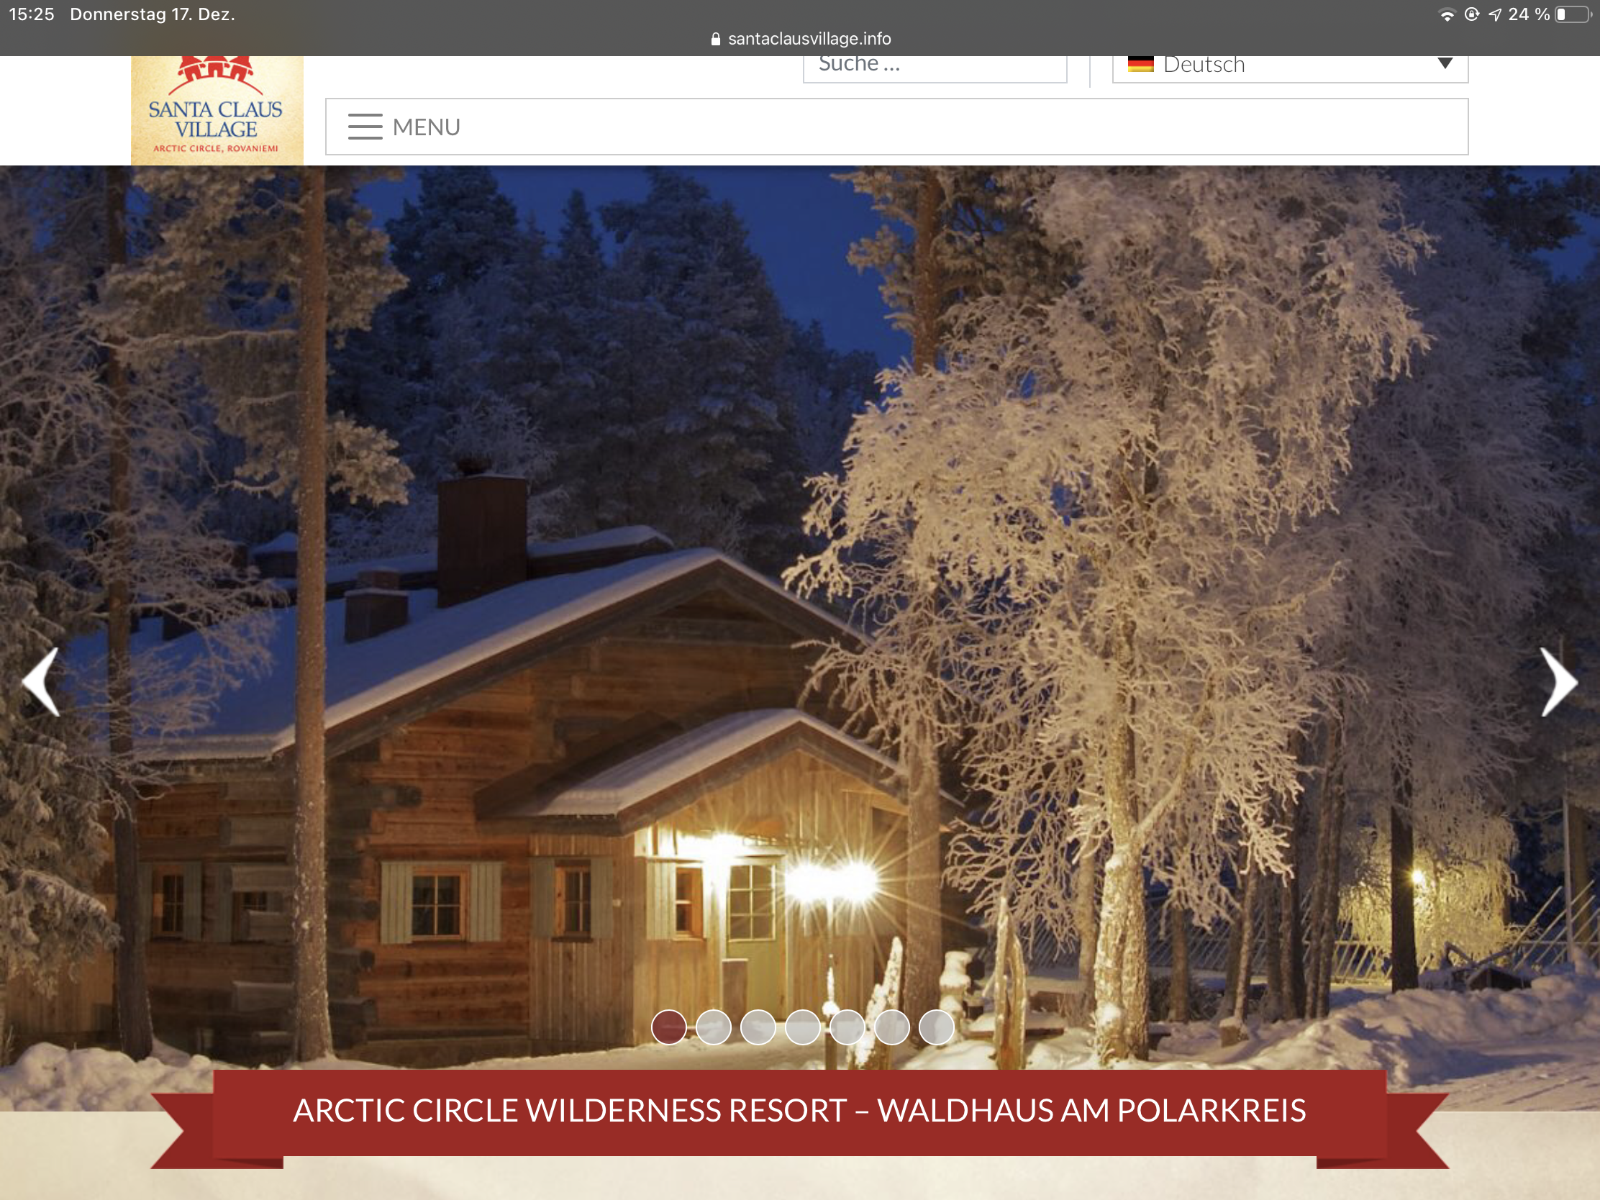Tap the santaclausvillage.info address bar

click(800, 39)
